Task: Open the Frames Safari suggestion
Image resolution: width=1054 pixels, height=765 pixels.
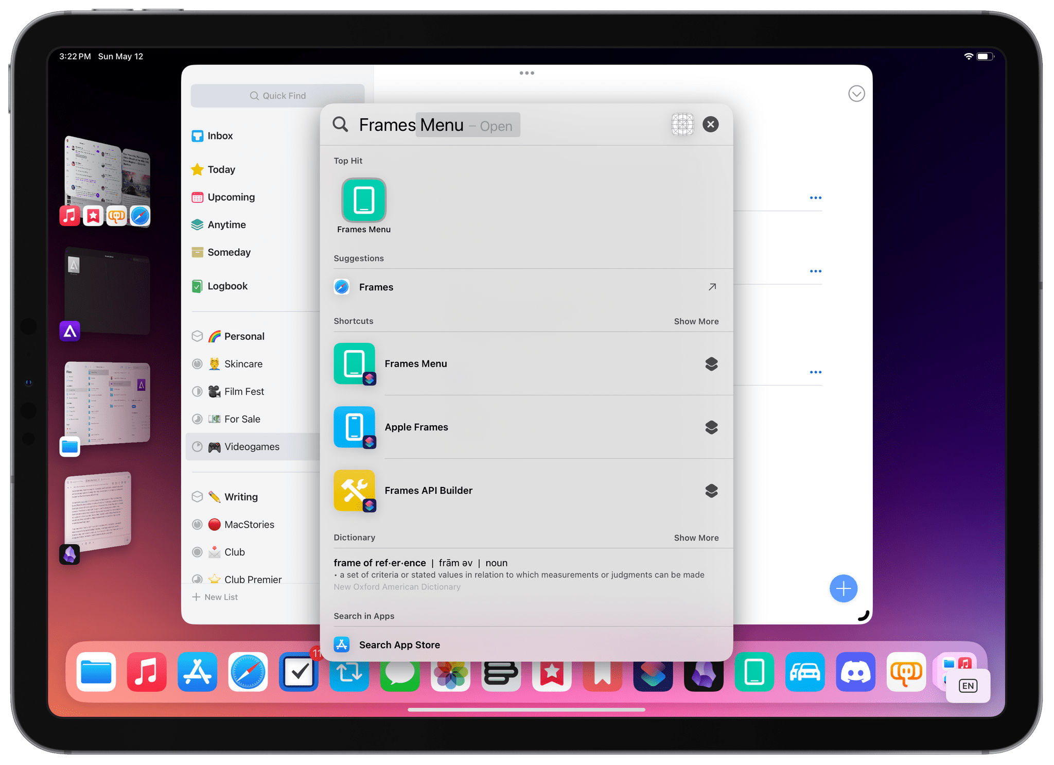Action: (526, 287)
